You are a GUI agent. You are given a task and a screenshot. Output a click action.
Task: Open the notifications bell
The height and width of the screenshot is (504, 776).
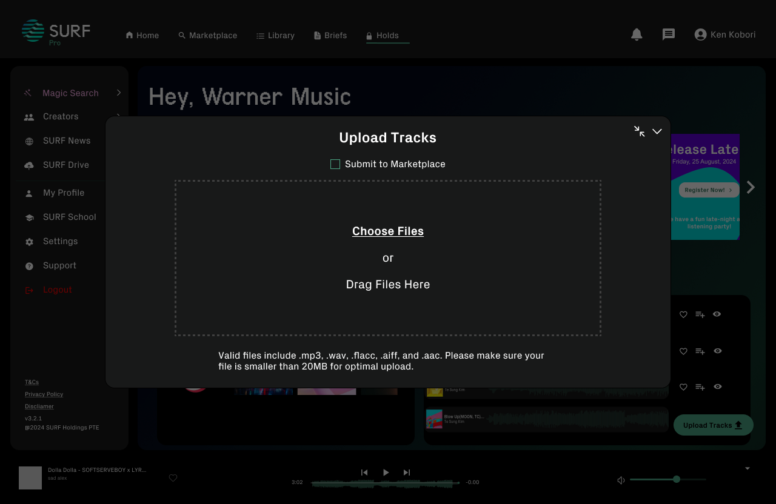(637, 35)
